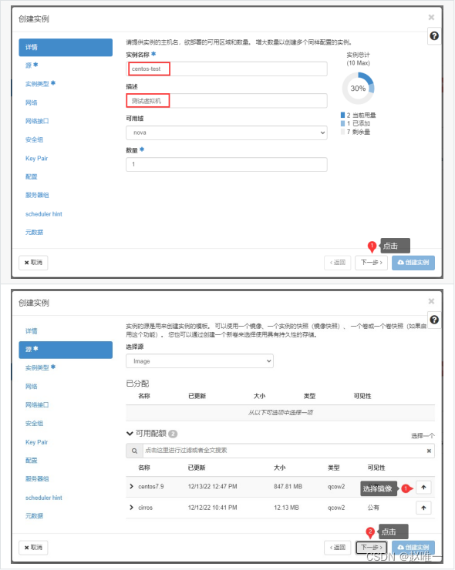Select 元数据 tab in lower dialog

[34, 516]
